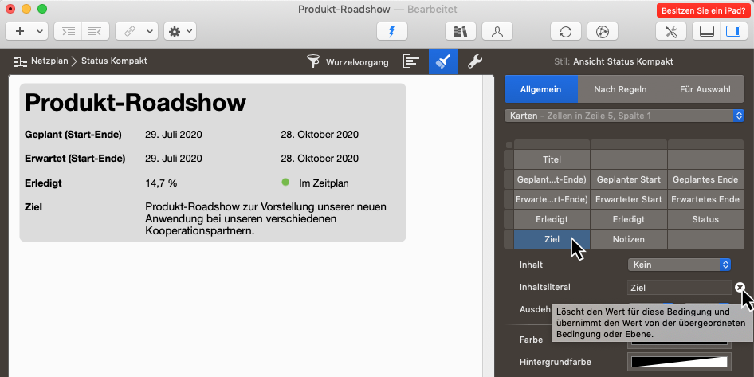Image resolution: width=754 pixels, height=377 pixels.
Task: Open the library books icon
Action: pos(460,31)
